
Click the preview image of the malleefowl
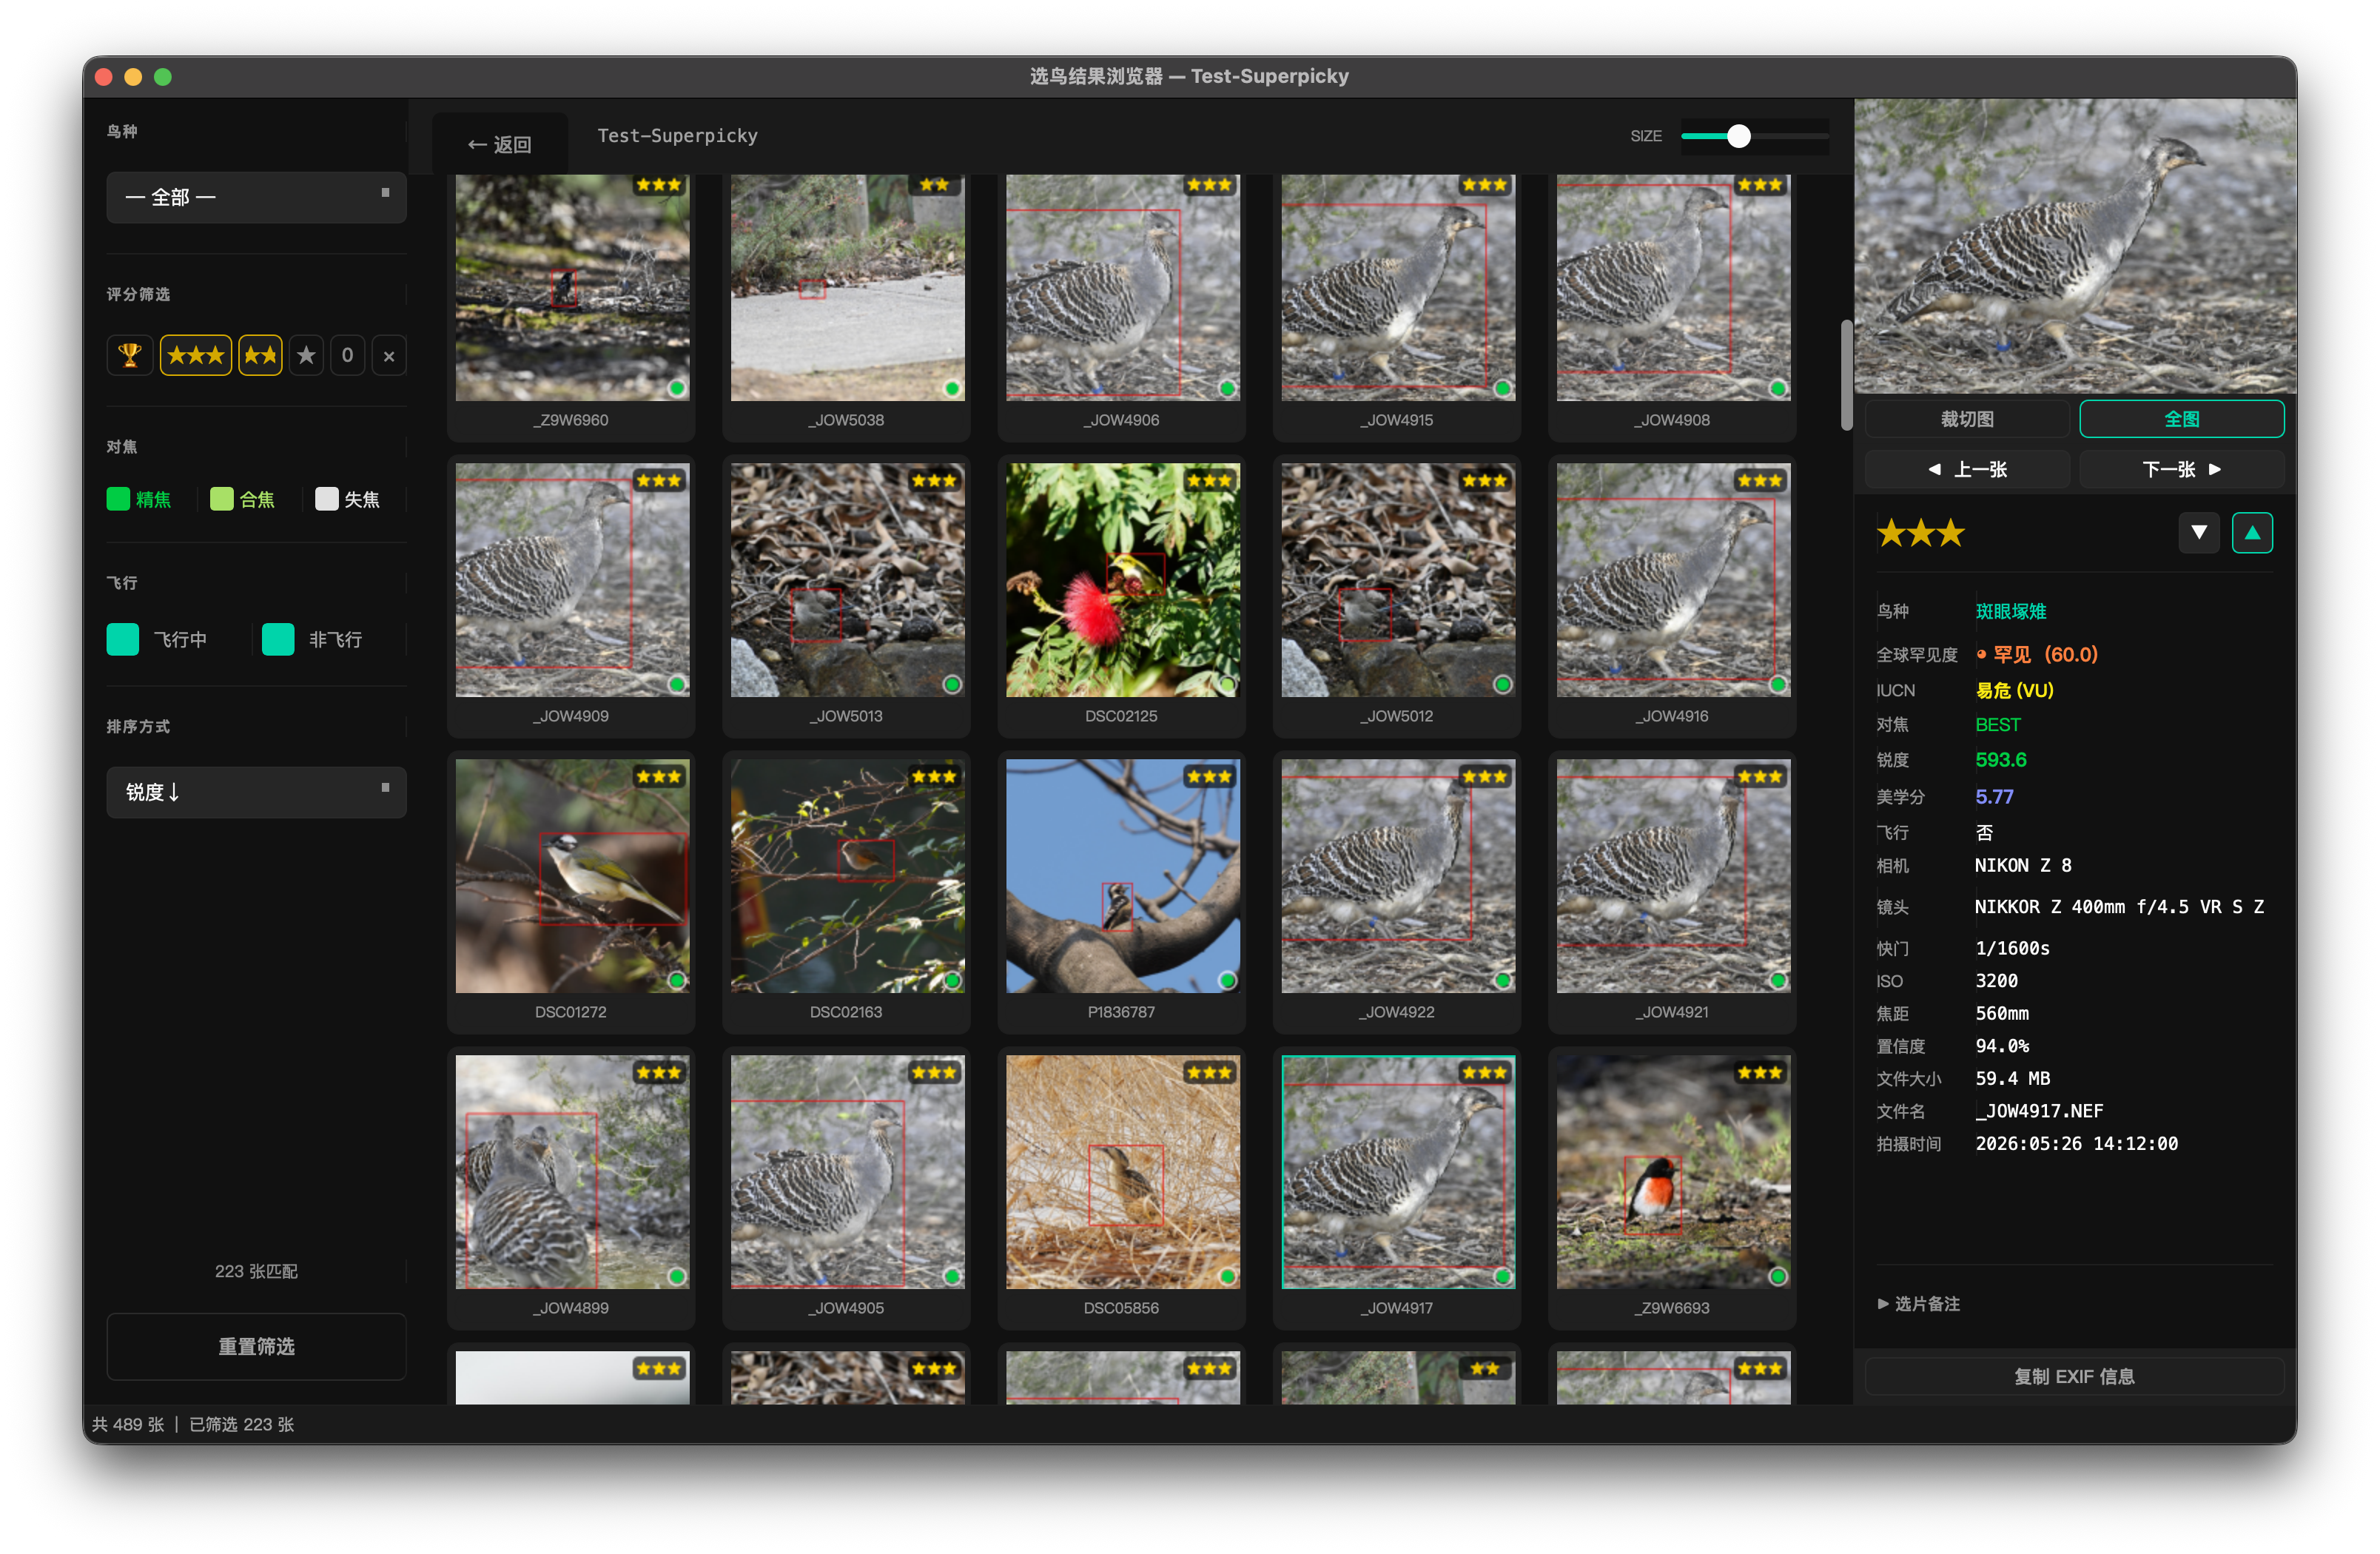coord(2075,246)
